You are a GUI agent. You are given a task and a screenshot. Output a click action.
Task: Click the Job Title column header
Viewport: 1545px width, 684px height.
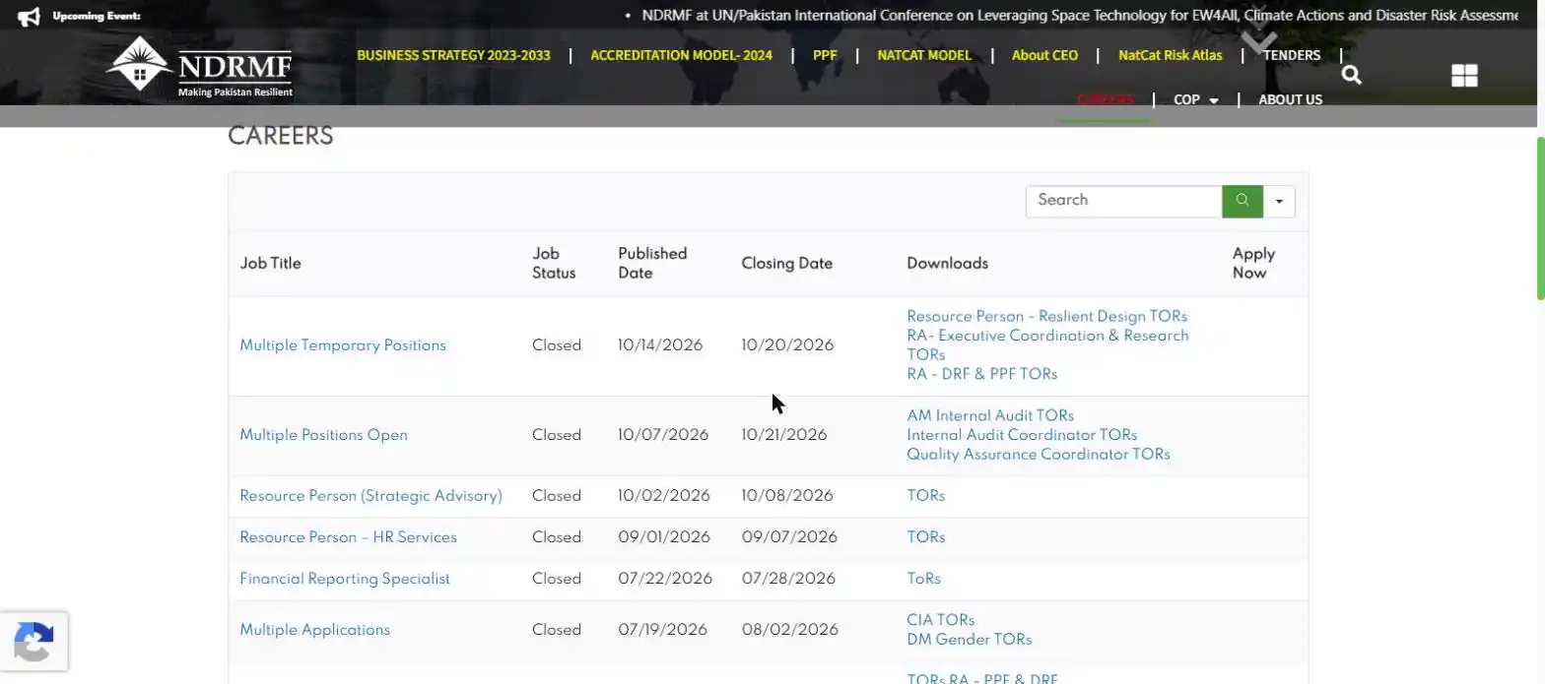click(x=270, y=264)
